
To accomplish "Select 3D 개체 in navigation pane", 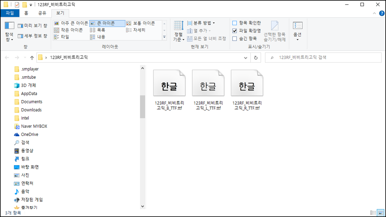I will 28,85.
